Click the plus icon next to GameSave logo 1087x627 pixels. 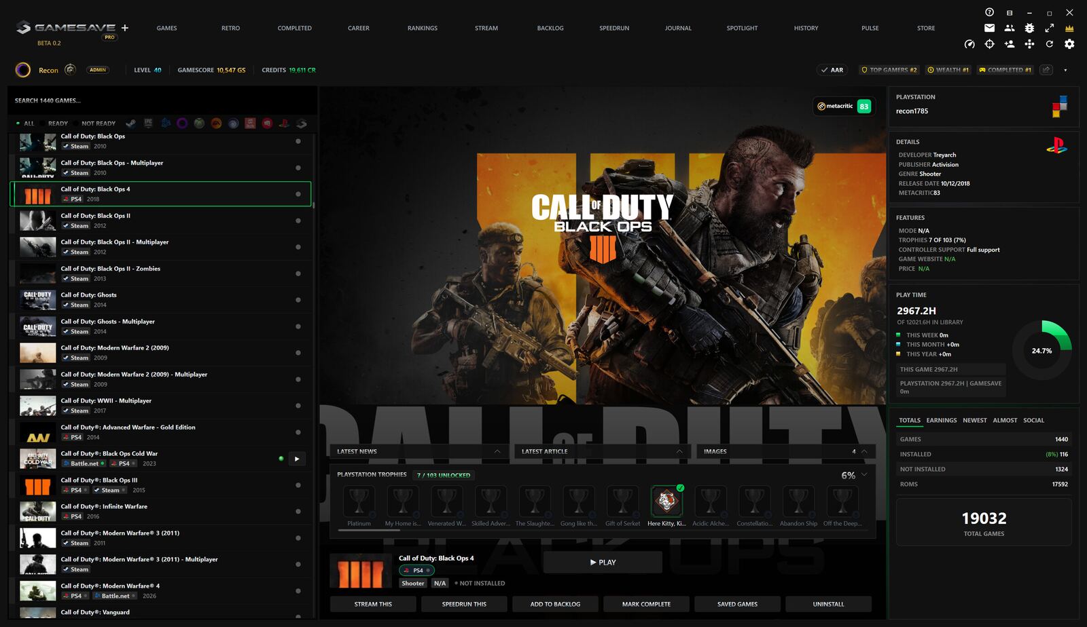point(125,28)
